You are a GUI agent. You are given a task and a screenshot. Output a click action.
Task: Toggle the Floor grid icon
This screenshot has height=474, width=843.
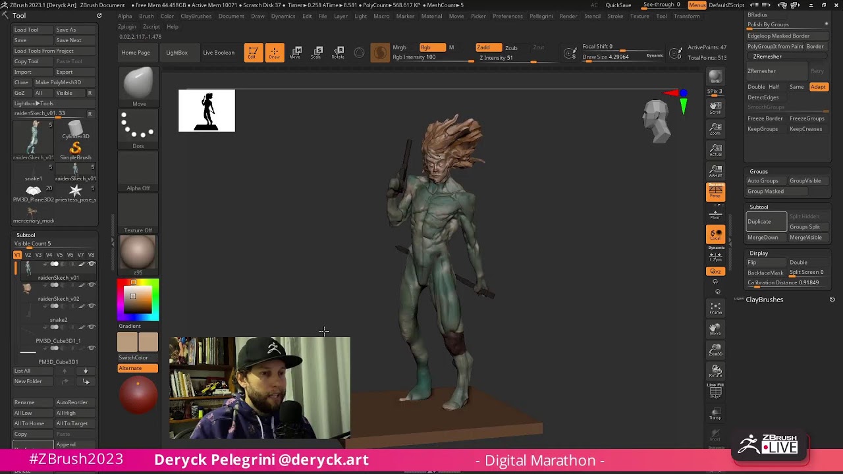[715, 214]
